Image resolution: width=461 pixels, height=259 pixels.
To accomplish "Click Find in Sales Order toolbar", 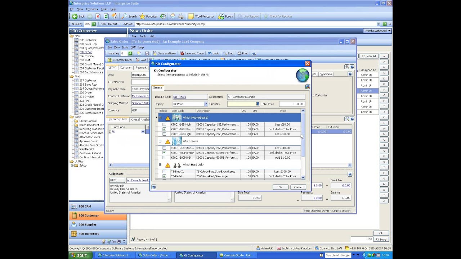I will [228, 53].
